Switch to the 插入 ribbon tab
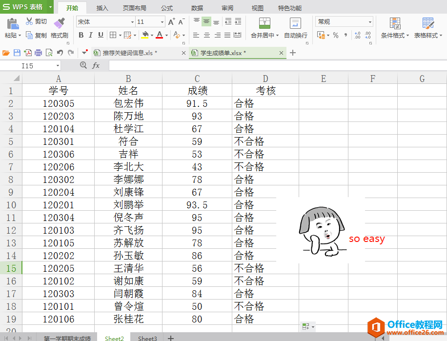Screen dimensions: 447x341 tap(102, 8)
